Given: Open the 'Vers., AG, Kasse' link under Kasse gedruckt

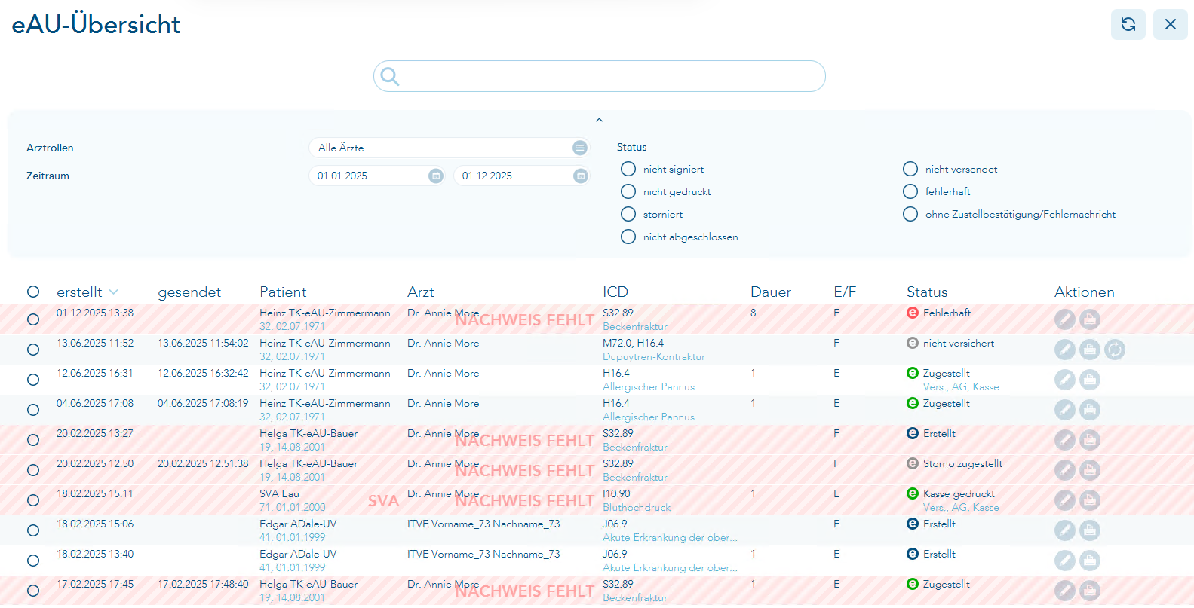Looking at the screenshot, I should (x=960, y=507).
